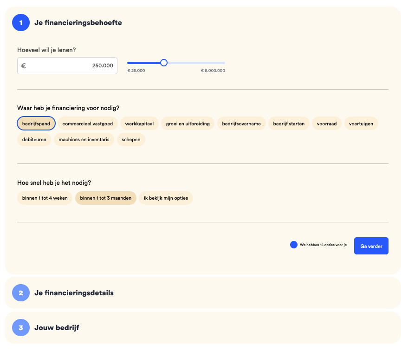This screenshot has height=351, width=408.
Task: Click the step 3 circle icon
Action: point(21,328)
